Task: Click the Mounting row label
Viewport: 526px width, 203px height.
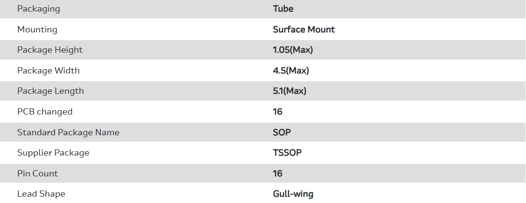Action: 37,29
